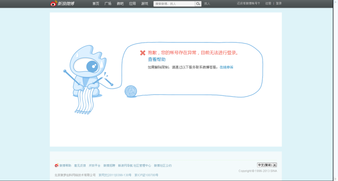Screen dimensions: 338x181
Task: Click the 还没有微博帐号？ text
Action: tap(248, 4)
